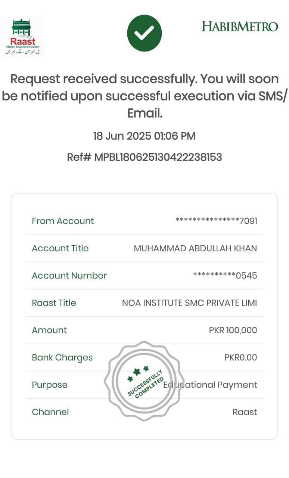289x478 pixels.
Task: Tap the From Account label
Action: pos(63,221)
